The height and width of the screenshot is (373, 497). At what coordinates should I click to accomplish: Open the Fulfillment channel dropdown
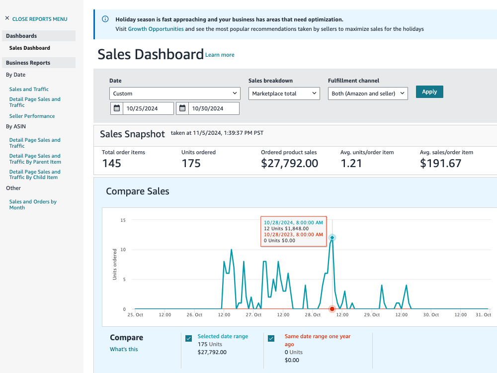pyautogui.click(x=368, y=93)
